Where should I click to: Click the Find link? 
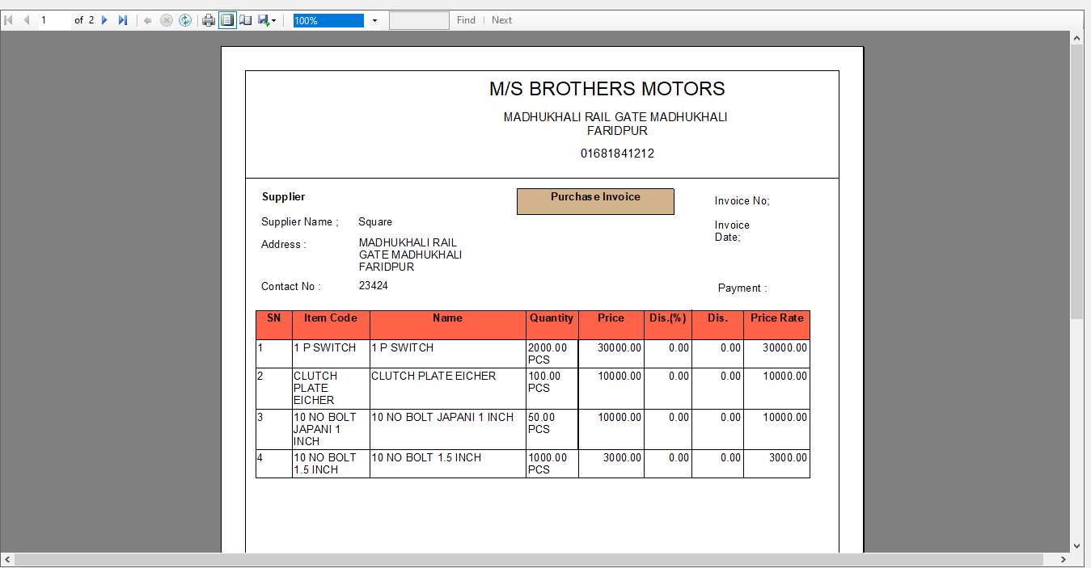coord(466,20)
